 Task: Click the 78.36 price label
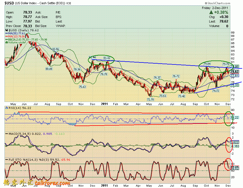click(77, 69)
